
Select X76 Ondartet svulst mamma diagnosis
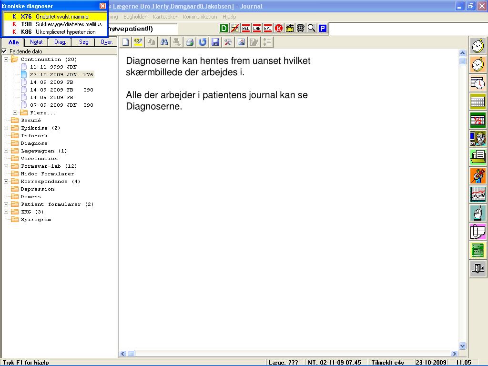click(x=55, y=17)
